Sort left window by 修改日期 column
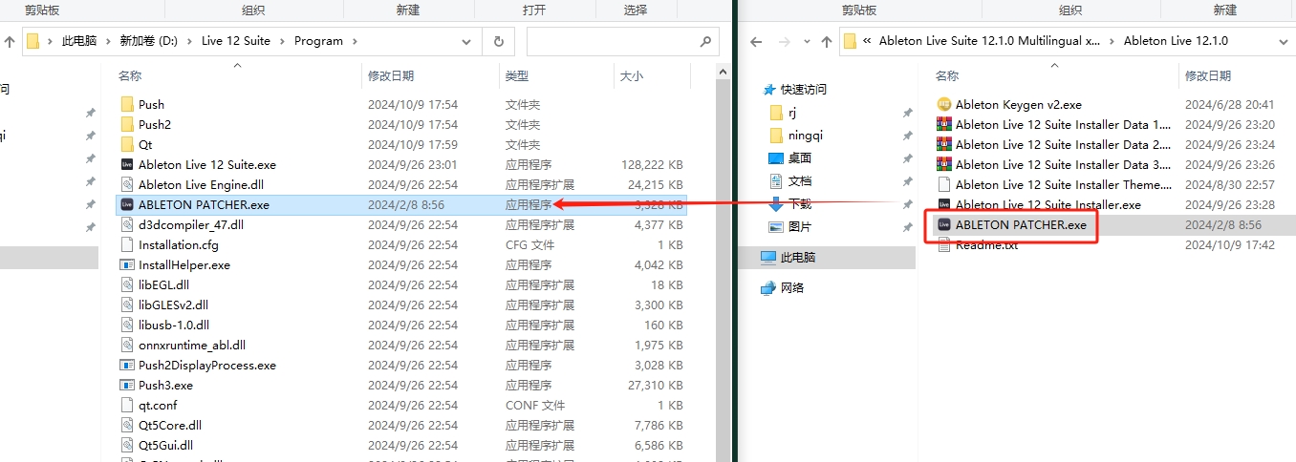This screenshot has height=462, width=1296. pyautogui.click(x=391, y=75)
